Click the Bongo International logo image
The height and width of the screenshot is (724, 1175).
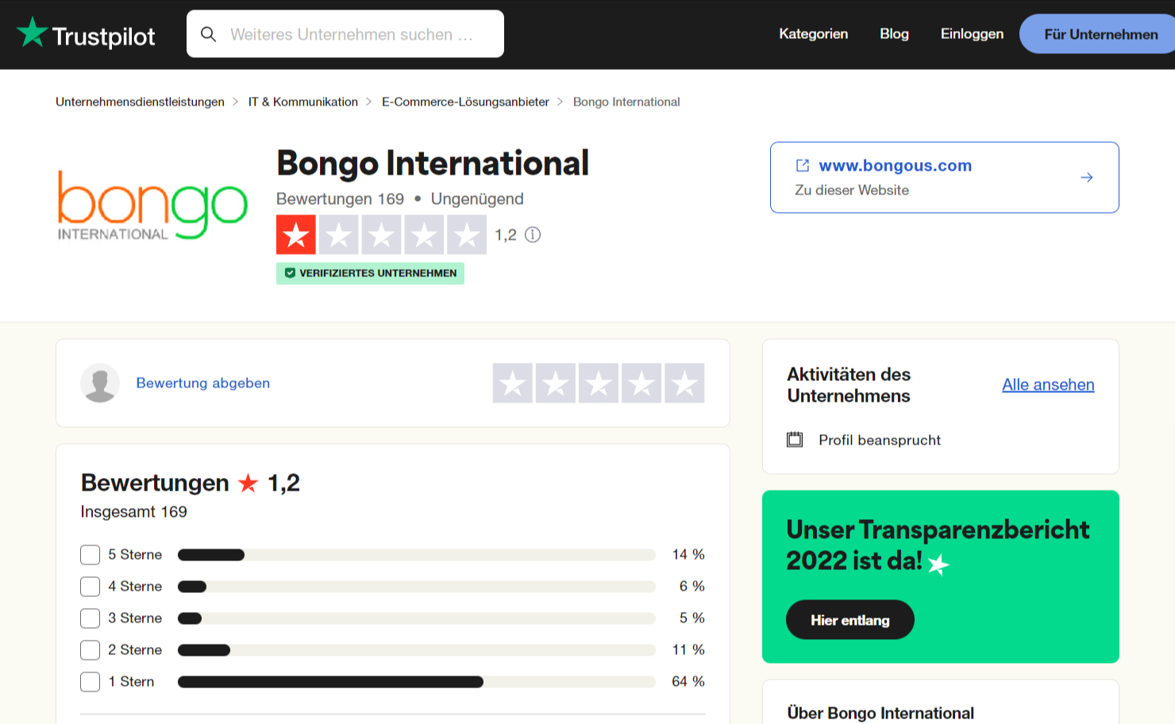point(152,205)
